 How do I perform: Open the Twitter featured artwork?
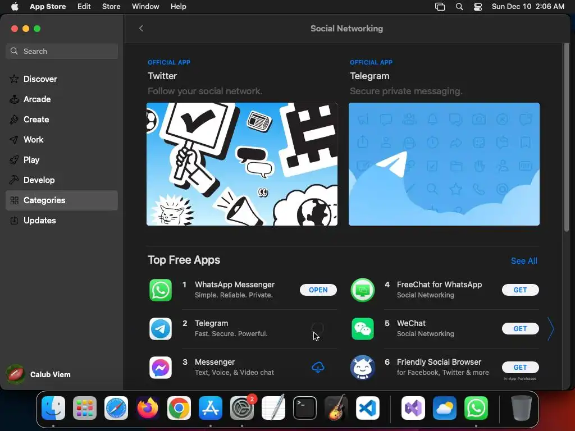coord(241,164)
